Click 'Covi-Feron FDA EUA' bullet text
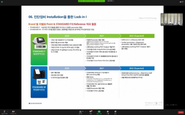185x115 pixels. point(101,61)
